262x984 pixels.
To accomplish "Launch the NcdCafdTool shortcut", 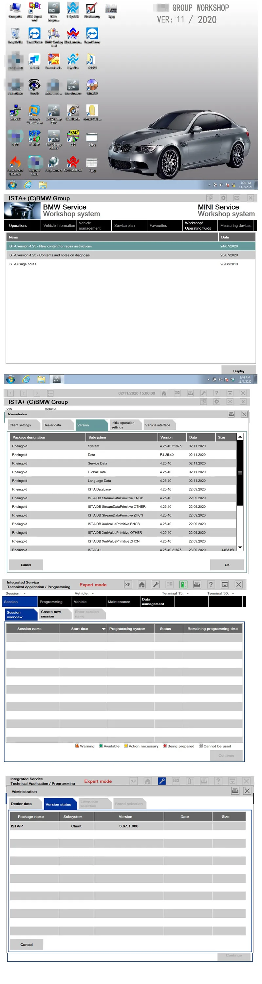I will click(73, 163).
